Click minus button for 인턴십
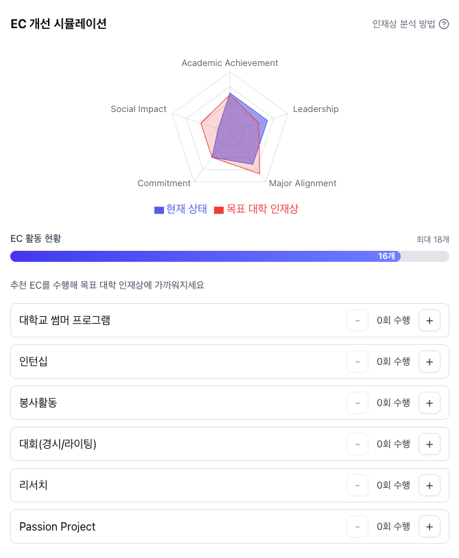Image resolution: width=459 pixels, height=558 pixels. [357, 361]
